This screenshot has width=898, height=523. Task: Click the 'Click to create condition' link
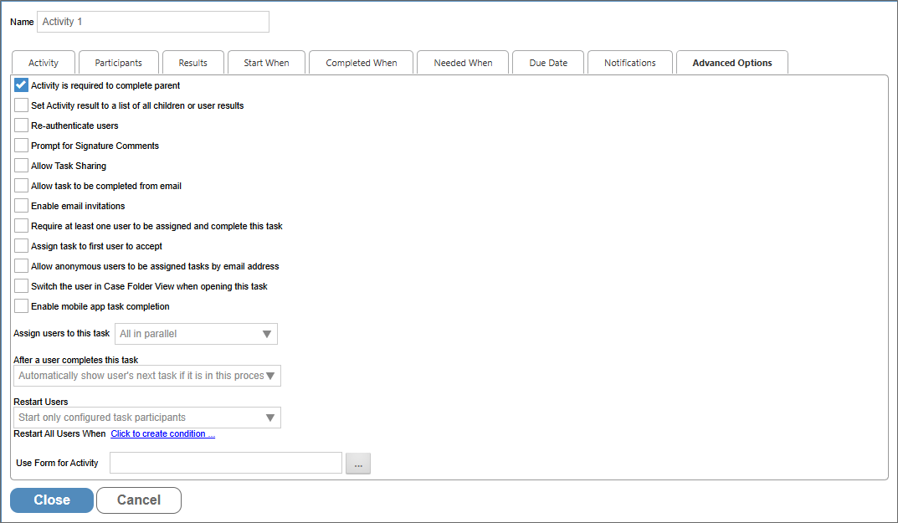162,433
